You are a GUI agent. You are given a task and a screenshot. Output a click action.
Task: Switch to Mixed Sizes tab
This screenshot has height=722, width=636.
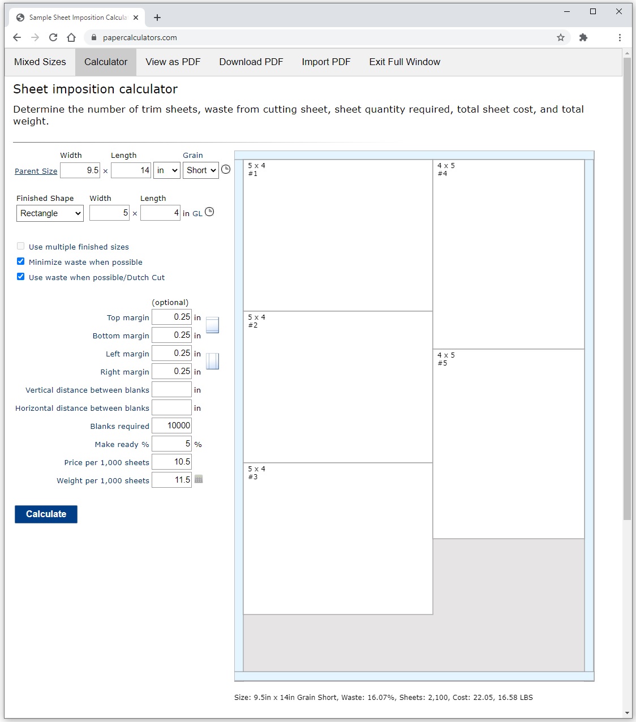[x=40, y=62]
